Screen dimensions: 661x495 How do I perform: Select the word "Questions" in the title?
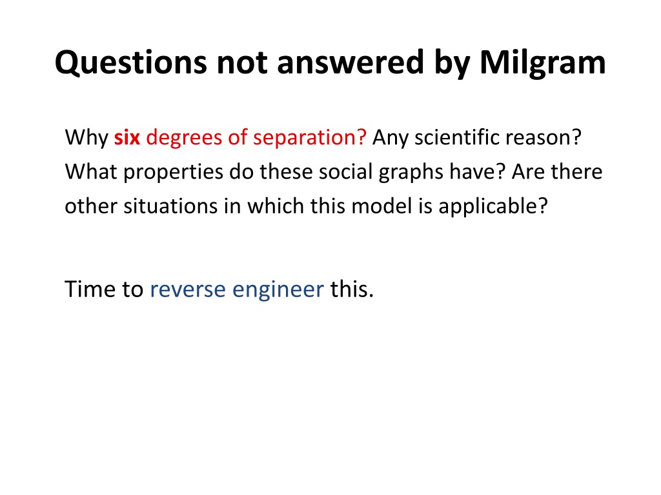click(130, 63)
